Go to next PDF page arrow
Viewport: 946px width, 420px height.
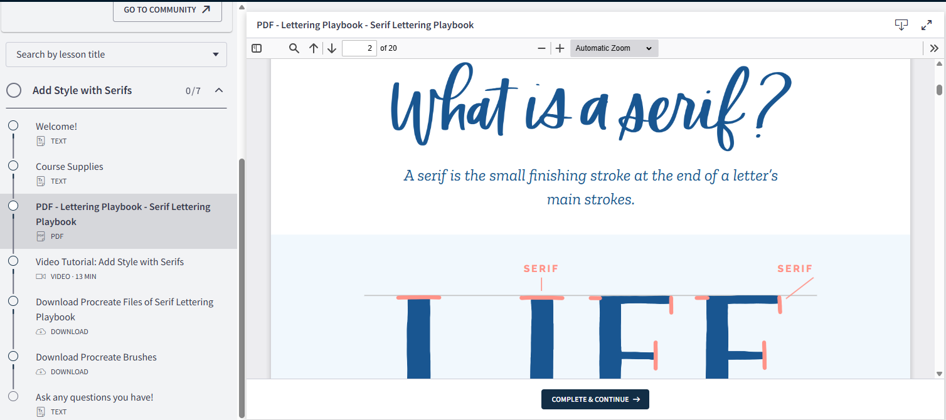pos(332,48)
